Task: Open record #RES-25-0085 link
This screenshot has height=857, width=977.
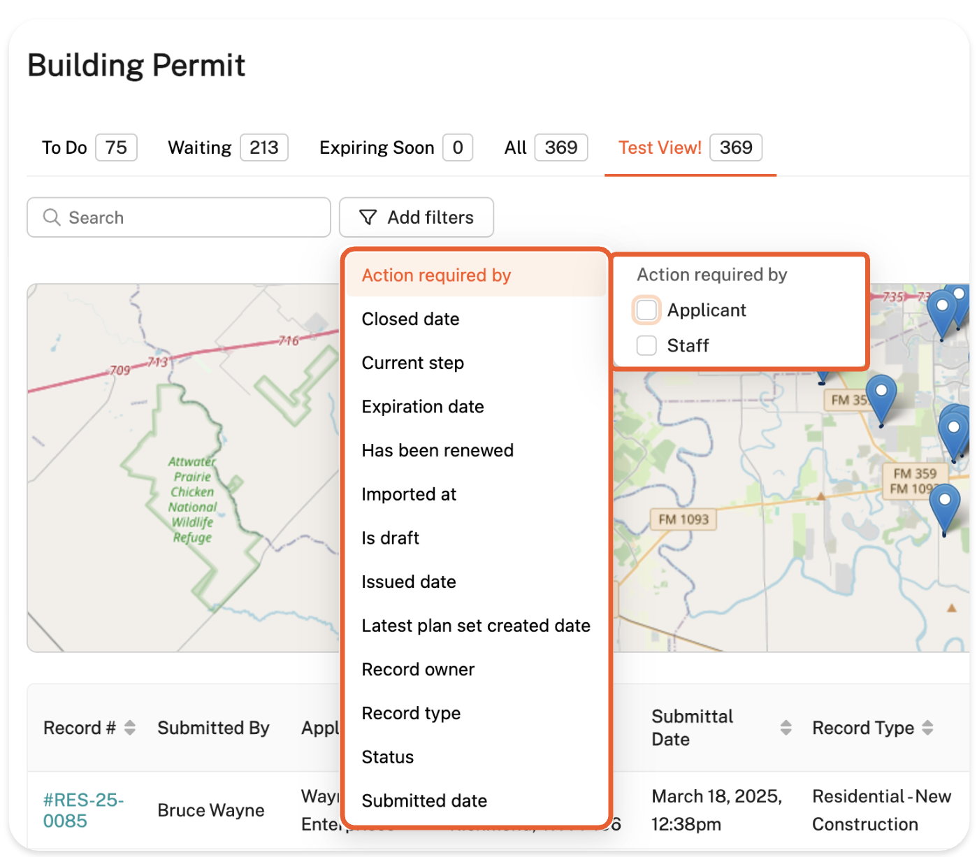Action: tap(83, 810)
